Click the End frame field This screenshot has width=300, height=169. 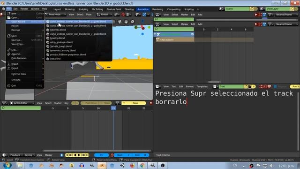point(141,155)
